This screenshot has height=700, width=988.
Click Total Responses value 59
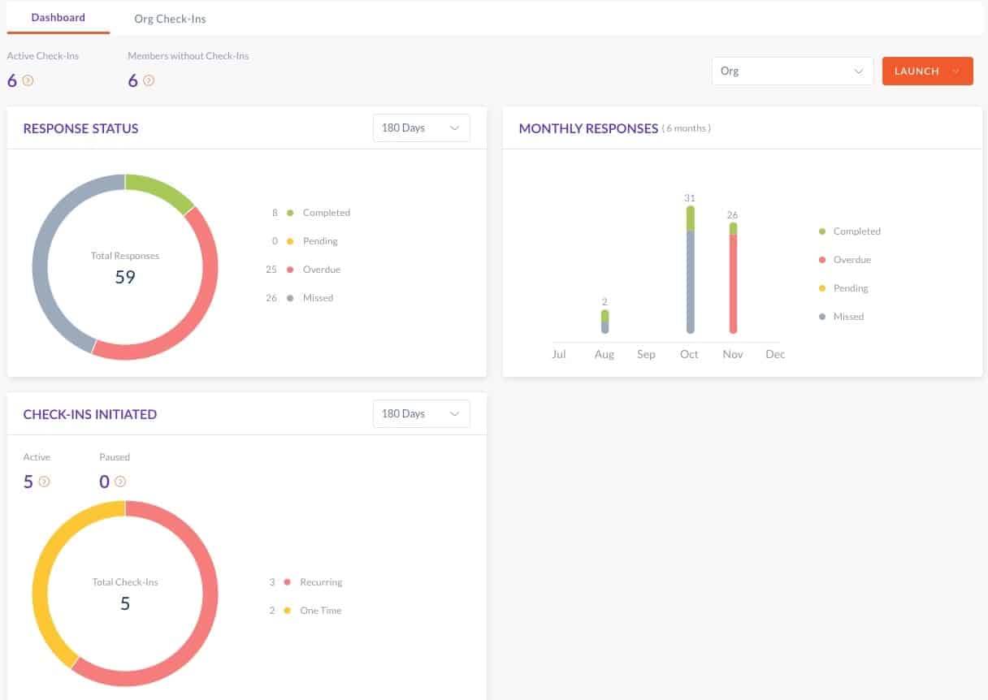pos(125,277)
